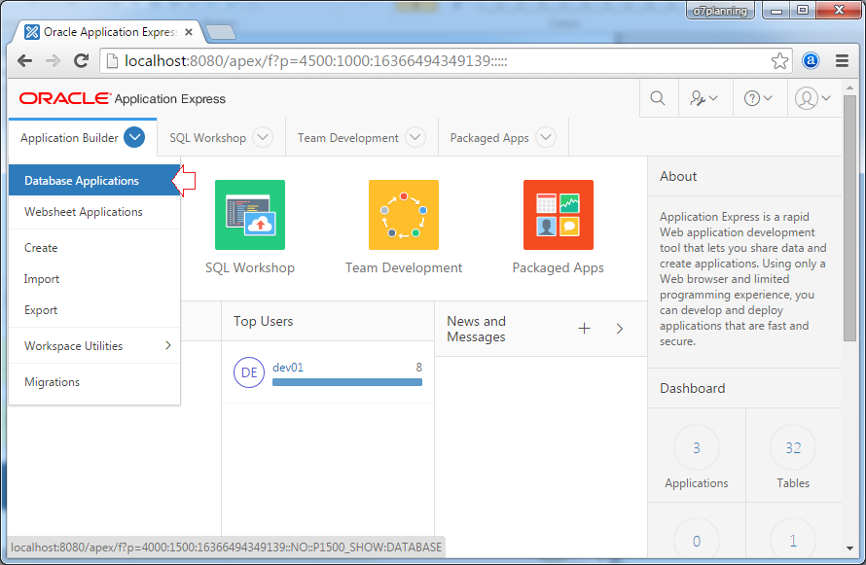866x565 pixels.
Task: Switch to the Application Builder tab
Action: [x=69, y=138]
